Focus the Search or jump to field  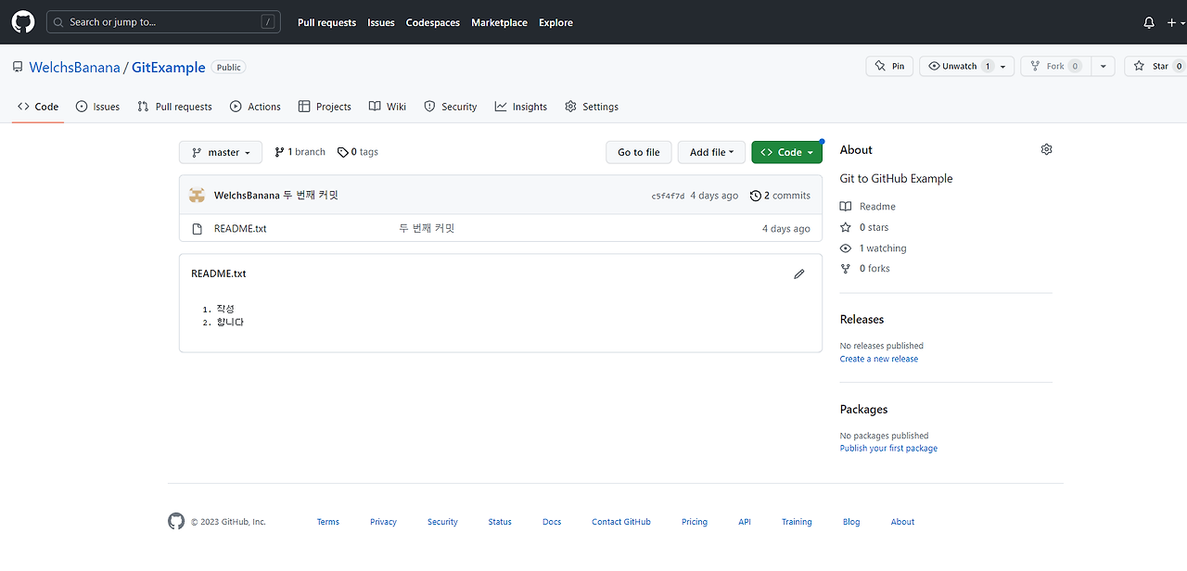pos(163,21)
